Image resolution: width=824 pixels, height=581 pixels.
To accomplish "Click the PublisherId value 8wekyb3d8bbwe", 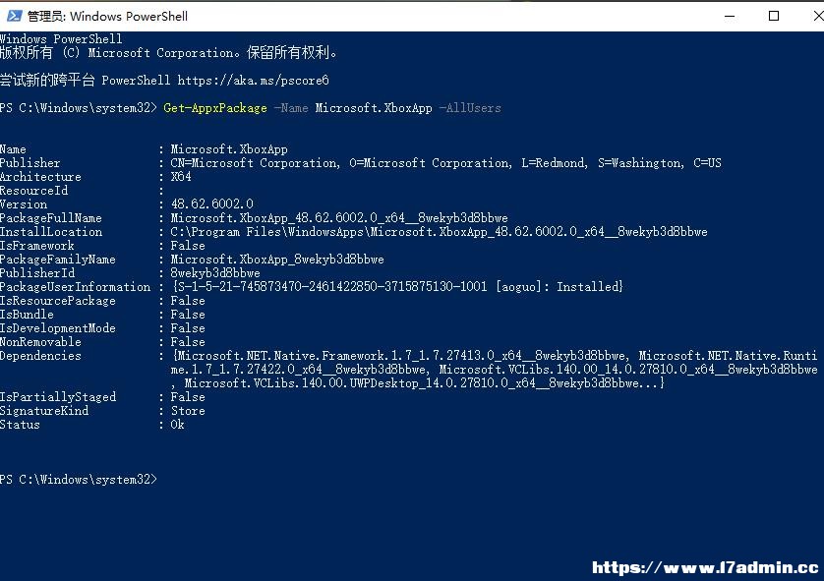I will click(215, 273).
